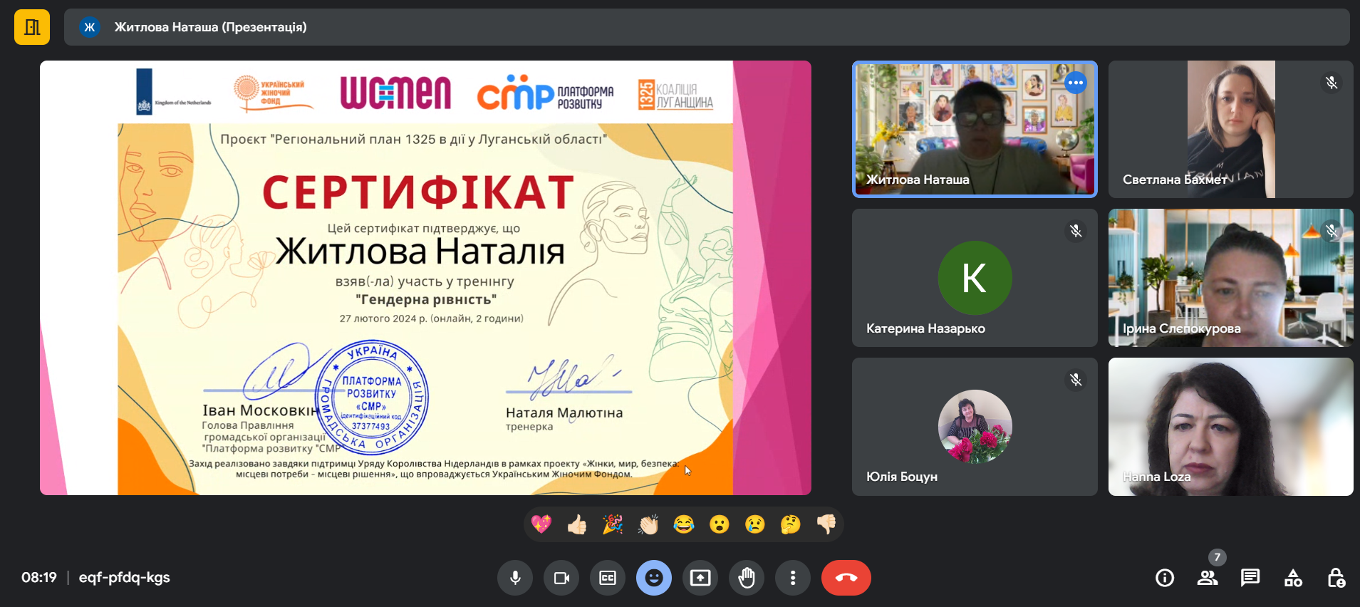
Task: Open more options three-dot menu
Action: [x=793, y=578]
